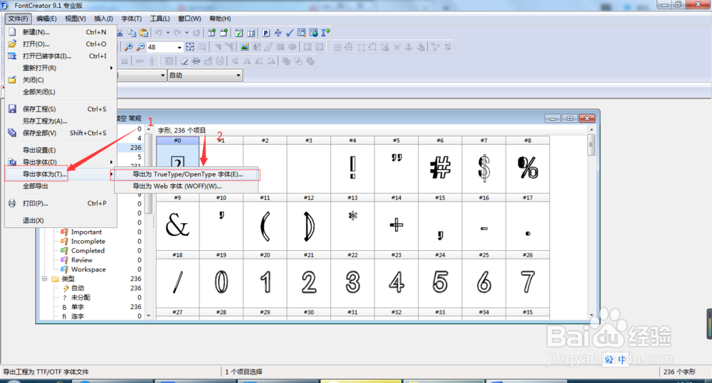712x383 pixels.
Task: Open the 视图(V) menu
Action: click(75, 18)
